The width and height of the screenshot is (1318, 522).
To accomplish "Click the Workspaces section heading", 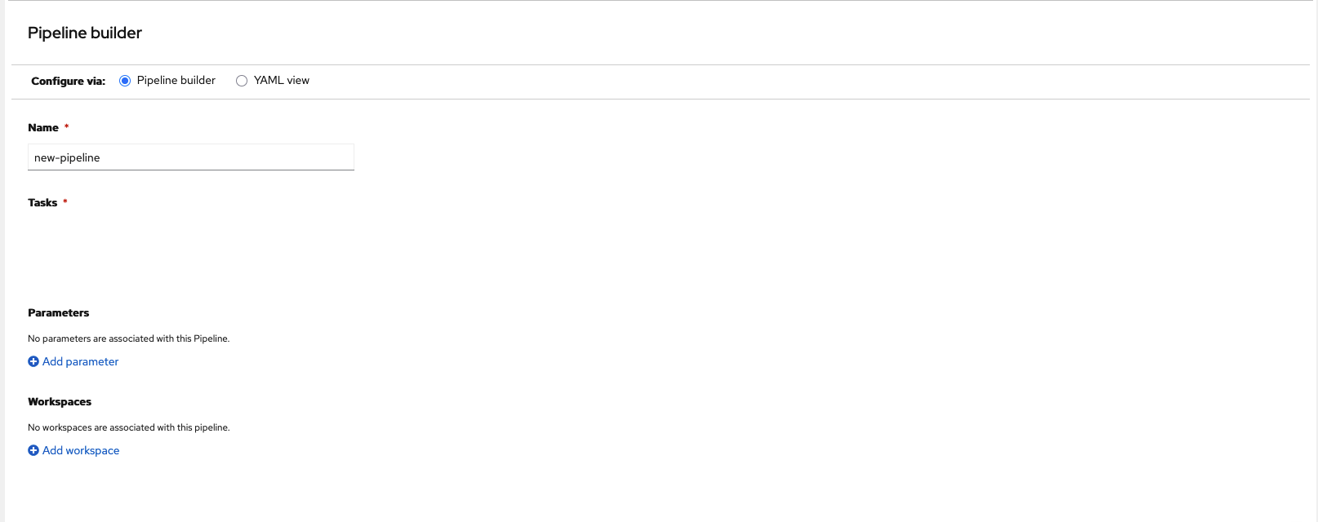I will pyautogui.click(x=60, y=401).
